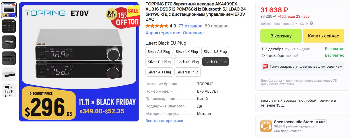This screenshot has height=138, width=350.
Task: Add item with В корзину button
Action: [x=281, y=36]
